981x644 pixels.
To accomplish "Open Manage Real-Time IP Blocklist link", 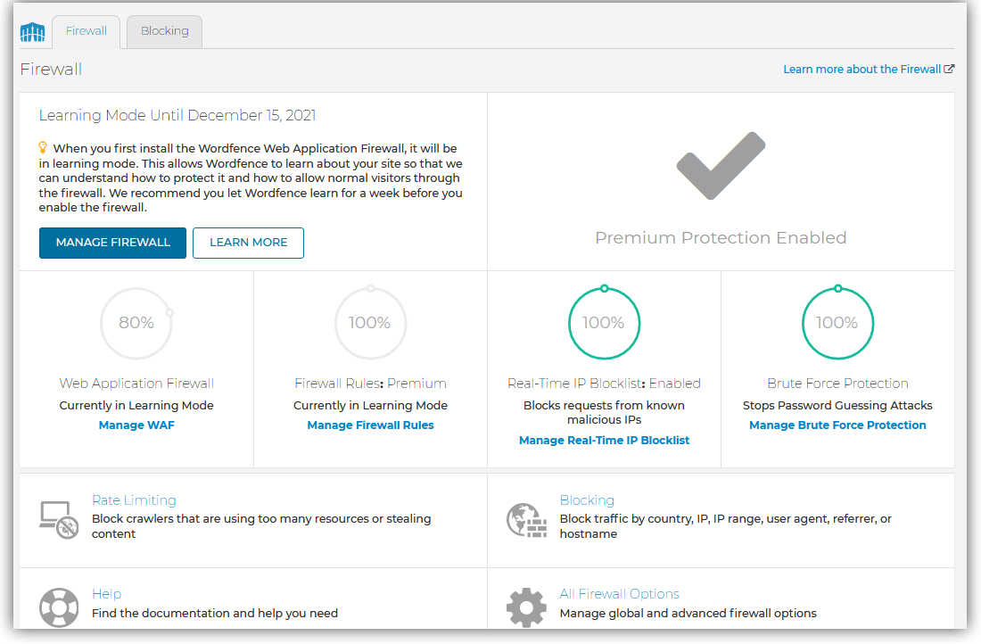I will pos(605,440).
